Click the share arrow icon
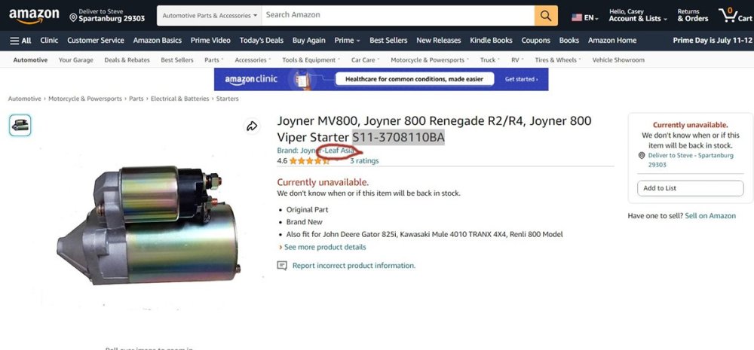754x350 pixels. (x=252, y=126)
